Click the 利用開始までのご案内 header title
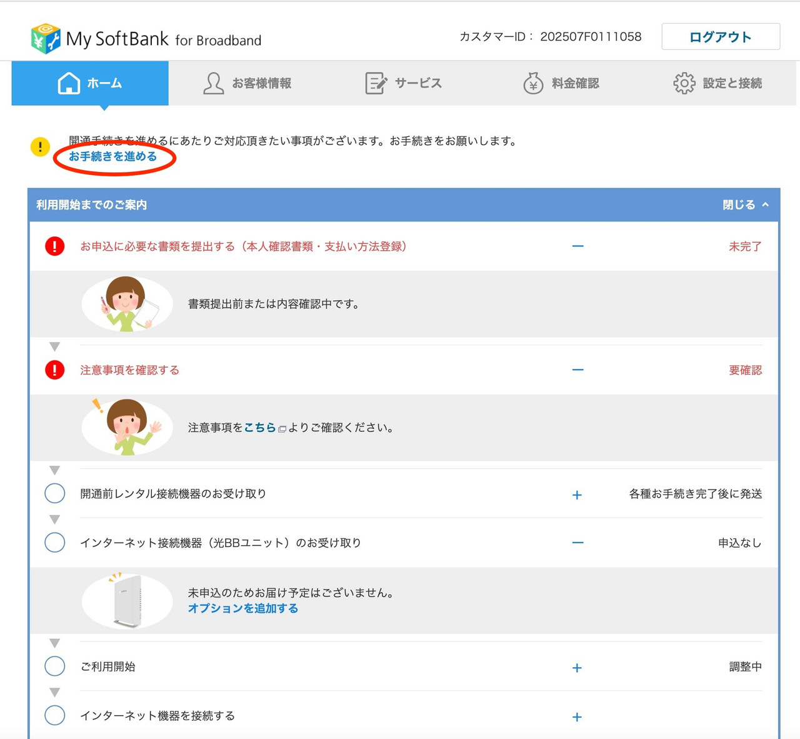800x739 pixels. coord(91,205)
